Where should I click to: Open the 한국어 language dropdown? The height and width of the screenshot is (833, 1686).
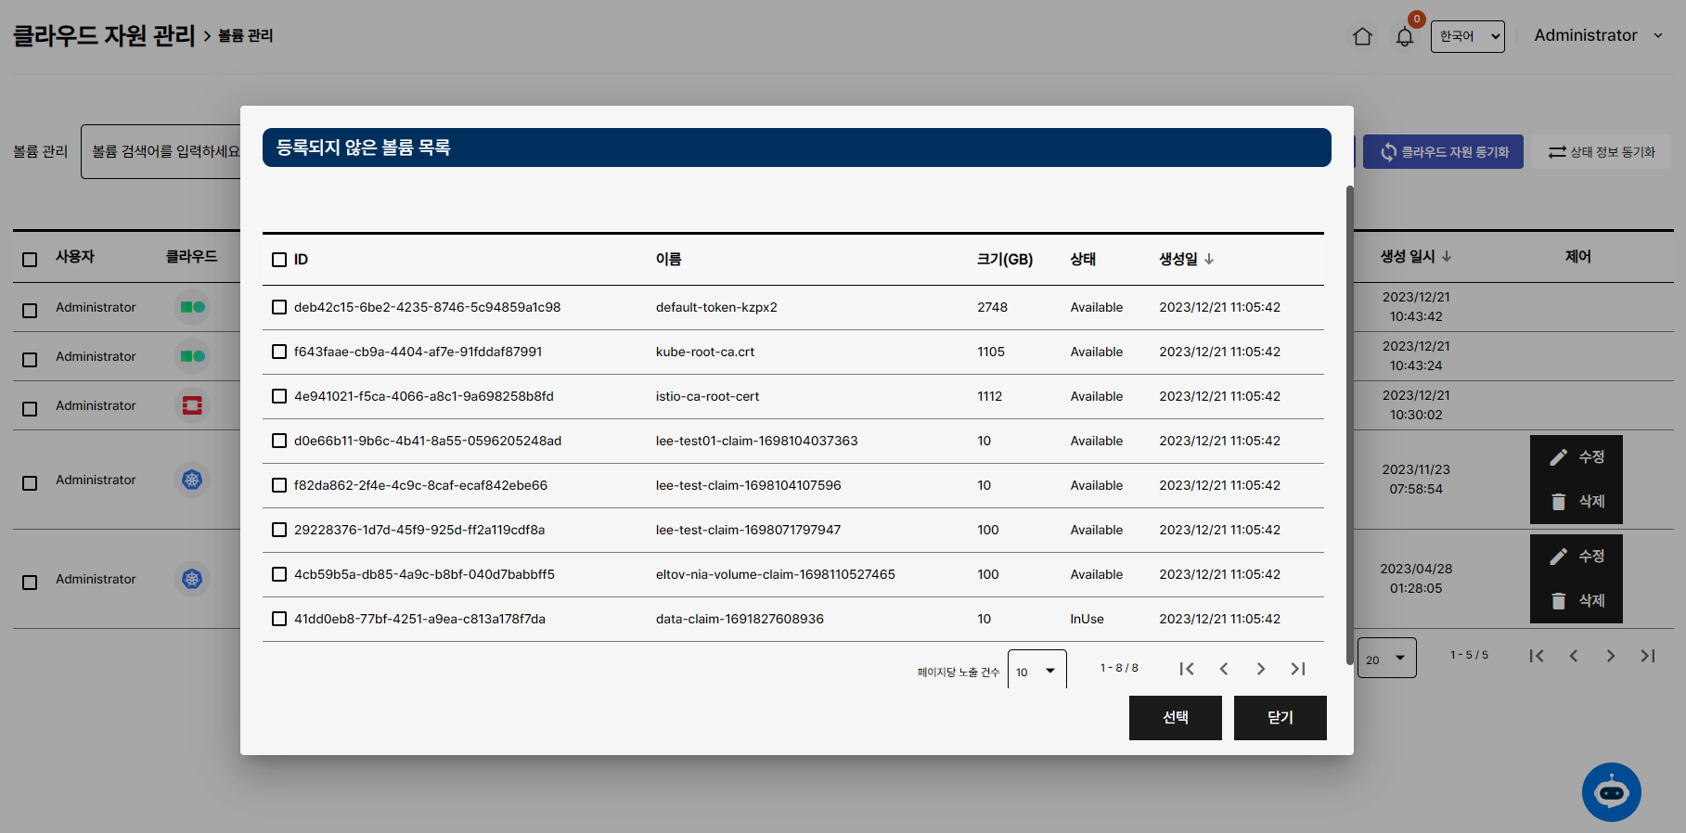1467,36
